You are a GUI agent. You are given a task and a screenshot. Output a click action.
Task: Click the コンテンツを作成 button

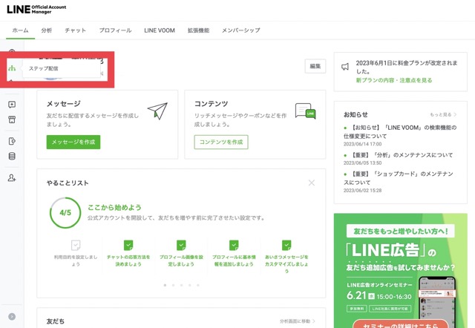[x=221, y=142]
